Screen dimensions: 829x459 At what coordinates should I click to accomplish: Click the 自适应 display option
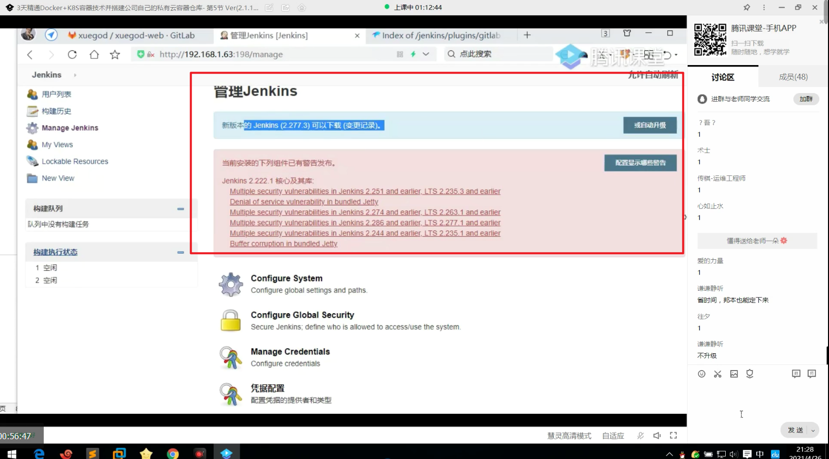coord(613,436)
